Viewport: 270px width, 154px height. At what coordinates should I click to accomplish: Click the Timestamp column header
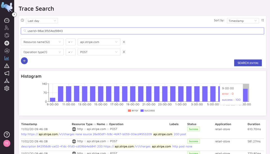[29, 124]
